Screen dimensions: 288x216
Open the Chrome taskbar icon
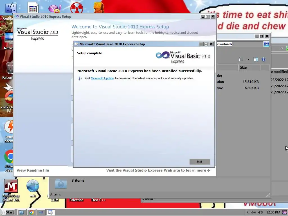pyautogui.click(x=31, y=212)
